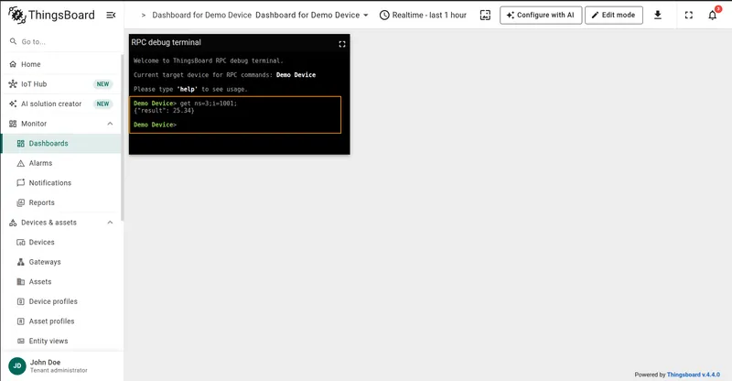Enter Edit mode
Screen dimensions: 732x381
pos(613,15)
